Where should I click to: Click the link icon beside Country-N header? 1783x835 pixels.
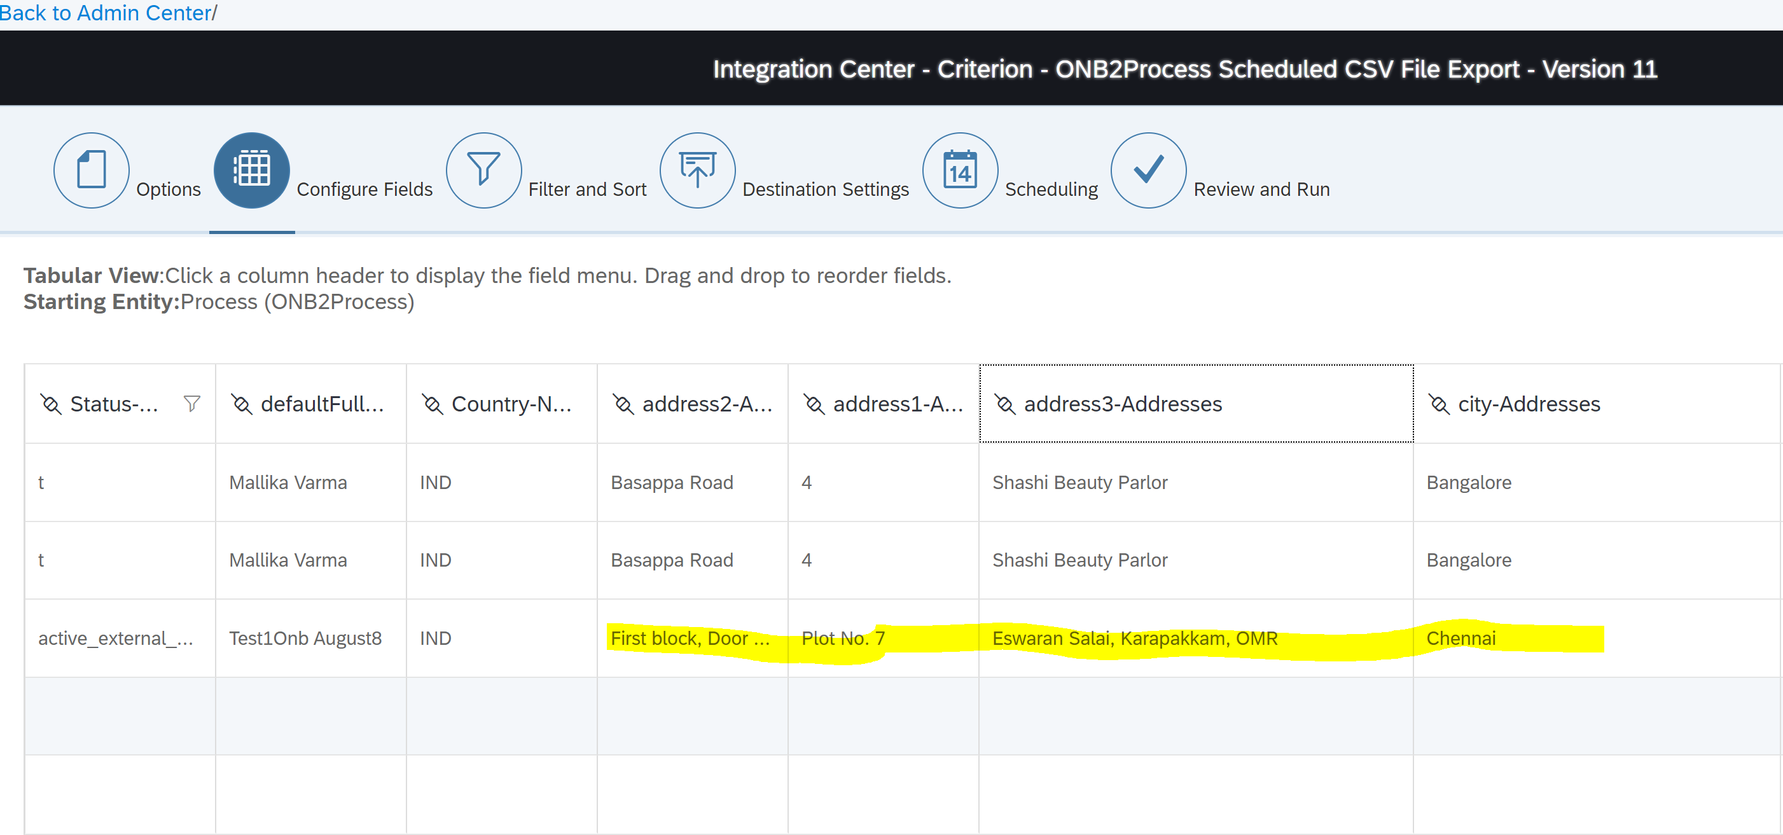[433, 404]
